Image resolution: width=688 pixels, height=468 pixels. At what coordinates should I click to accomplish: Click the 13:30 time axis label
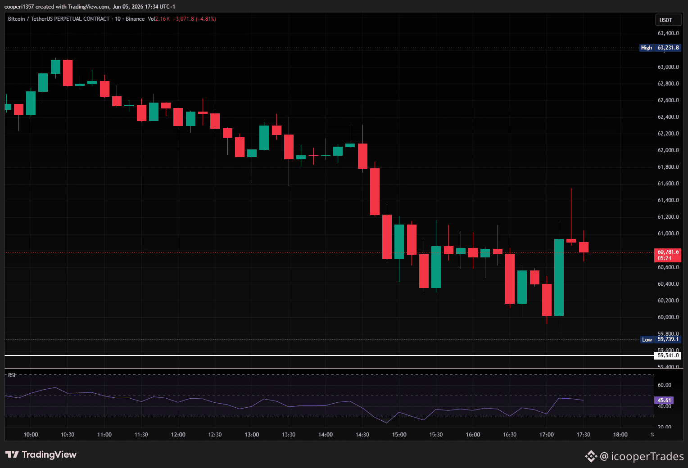point(289,435)
